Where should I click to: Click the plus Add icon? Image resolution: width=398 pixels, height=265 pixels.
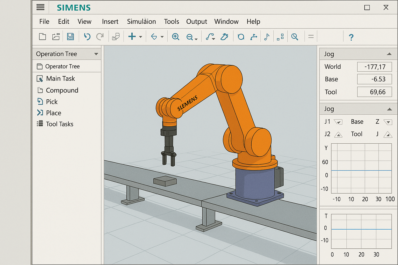pos(132,36)
